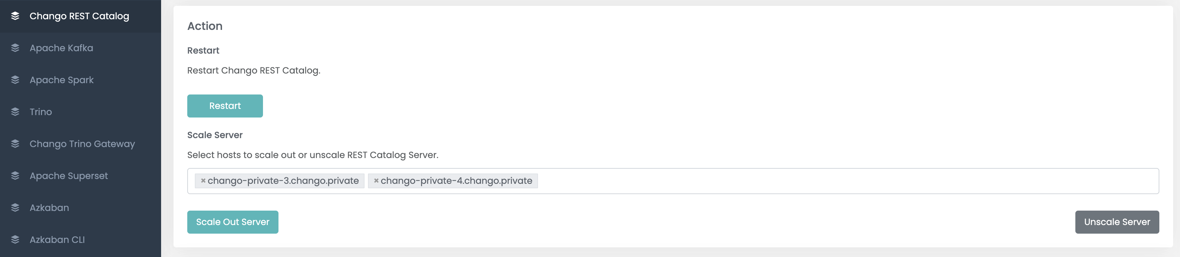This screenshot has width=1180, height=257.
Task: Click the layers icon beside Chango Trino Gateway
Action: [x=15, y=144]
